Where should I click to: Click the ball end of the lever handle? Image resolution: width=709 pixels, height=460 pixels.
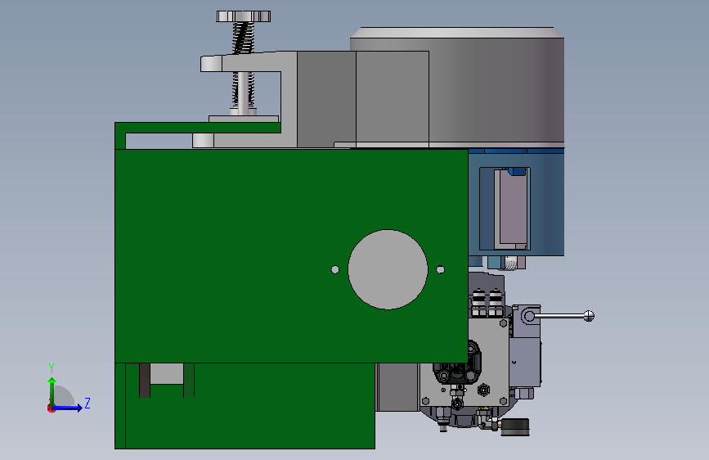[589, 316]
